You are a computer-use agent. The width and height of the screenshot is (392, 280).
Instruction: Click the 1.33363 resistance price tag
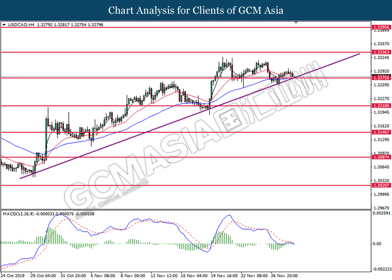[381, 52]
